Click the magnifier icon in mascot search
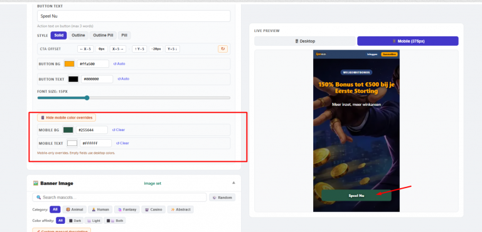The image size is (482, 232). pos(39,198)
